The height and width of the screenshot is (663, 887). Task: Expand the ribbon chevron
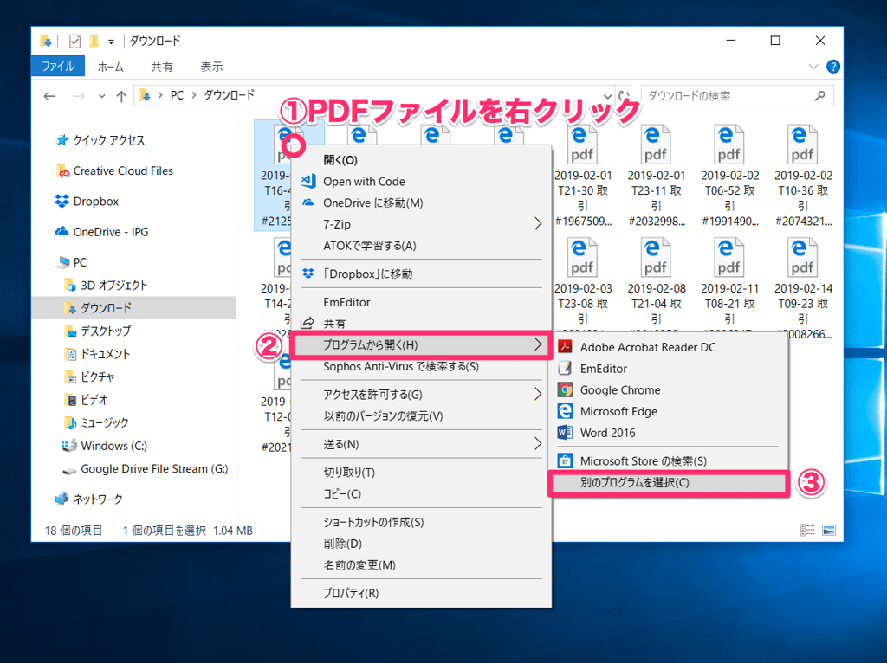click(813, 67)
